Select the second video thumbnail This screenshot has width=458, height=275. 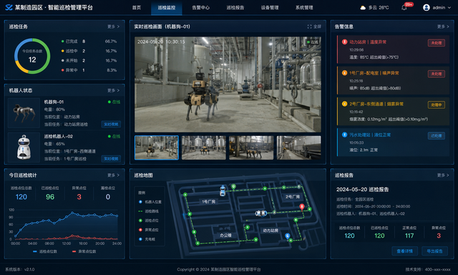(x=204, y=148)
